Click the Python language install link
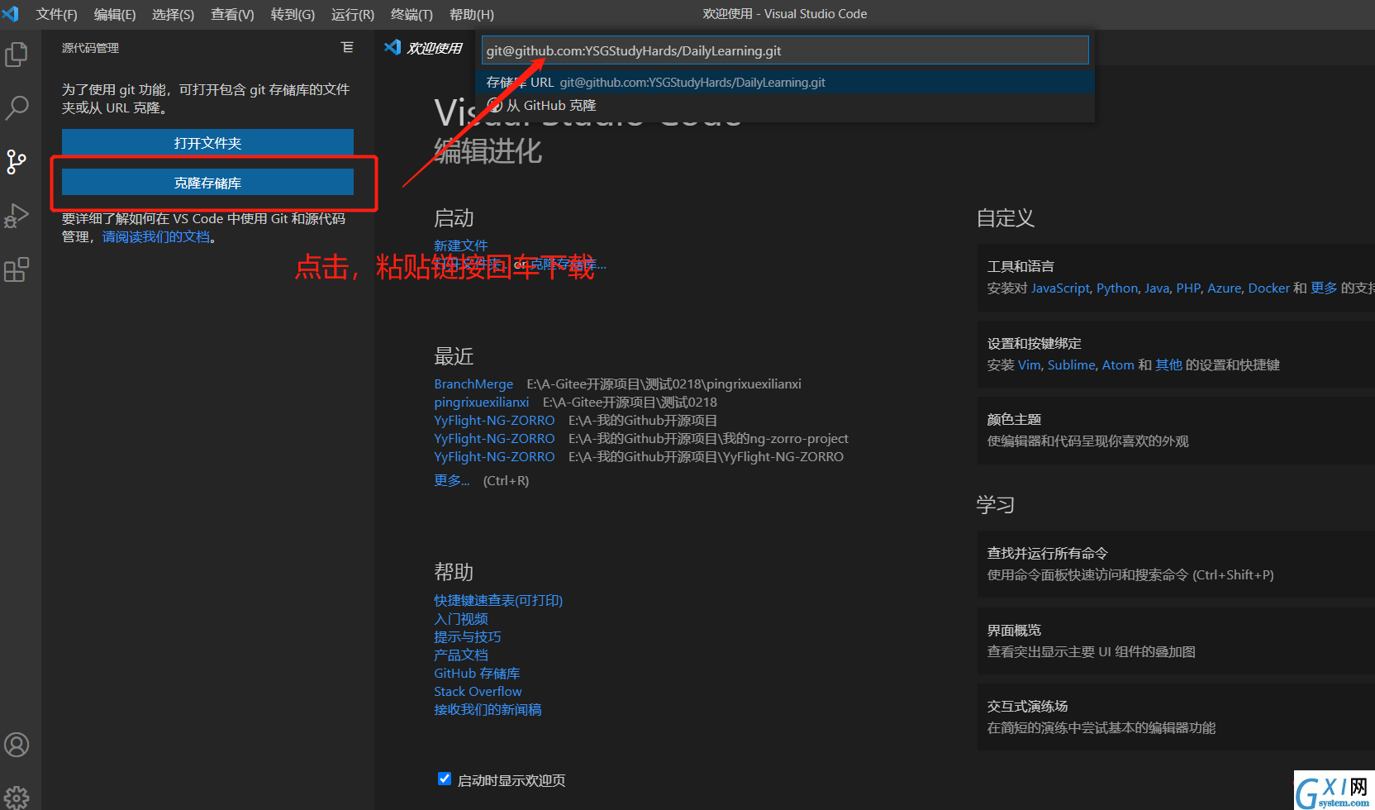 (x=1117, y=288)
